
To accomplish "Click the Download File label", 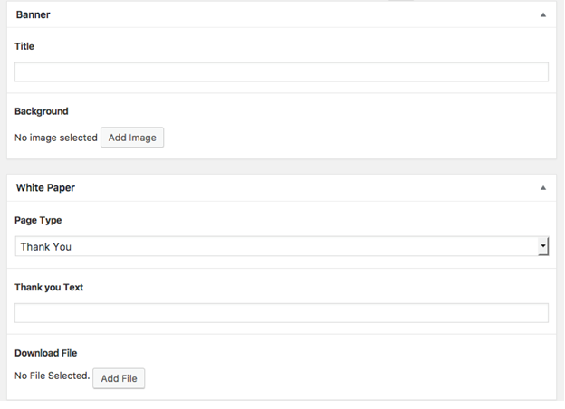I will [46, 353].
